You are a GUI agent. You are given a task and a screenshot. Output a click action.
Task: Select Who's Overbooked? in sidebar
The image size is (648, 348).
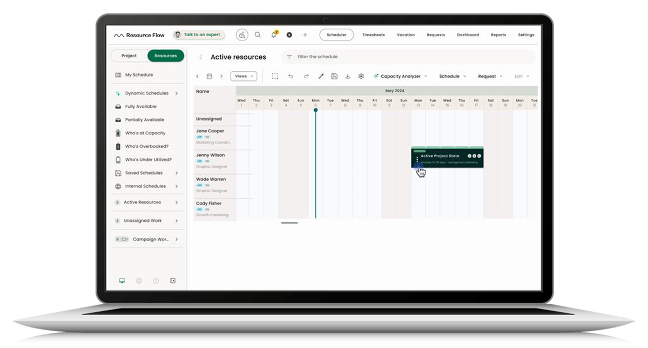pyautogui.click(x=147, y=146)
